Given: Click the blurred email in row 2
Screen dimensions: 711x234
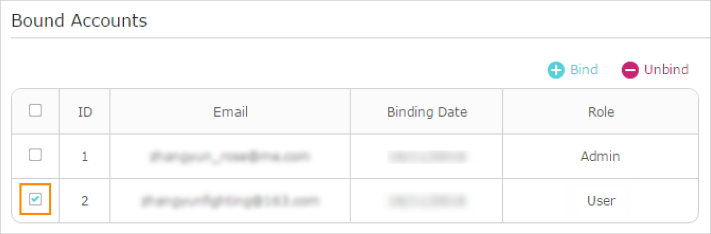Looking at the screenshot, I should point(230,200).
